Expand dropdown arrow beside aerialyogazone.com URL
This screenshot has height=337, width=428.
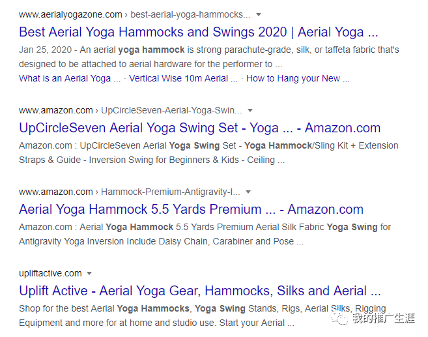coord(259,14)
